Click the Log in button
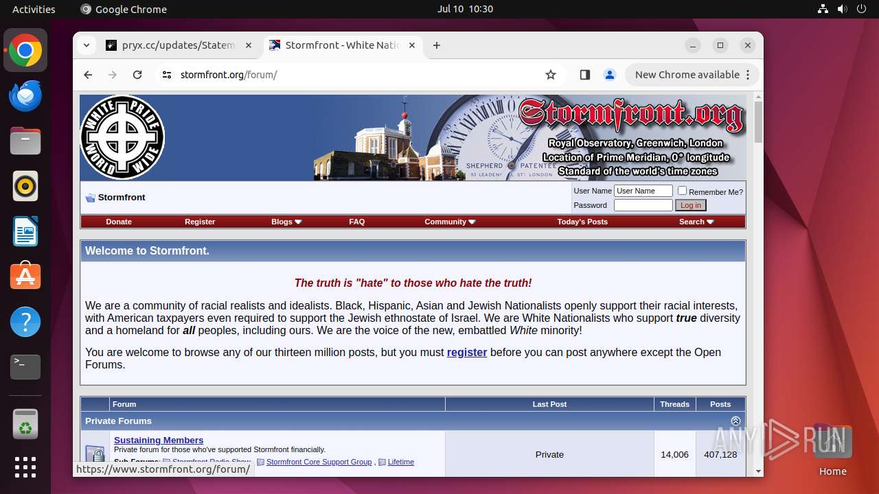 (691, 205)
